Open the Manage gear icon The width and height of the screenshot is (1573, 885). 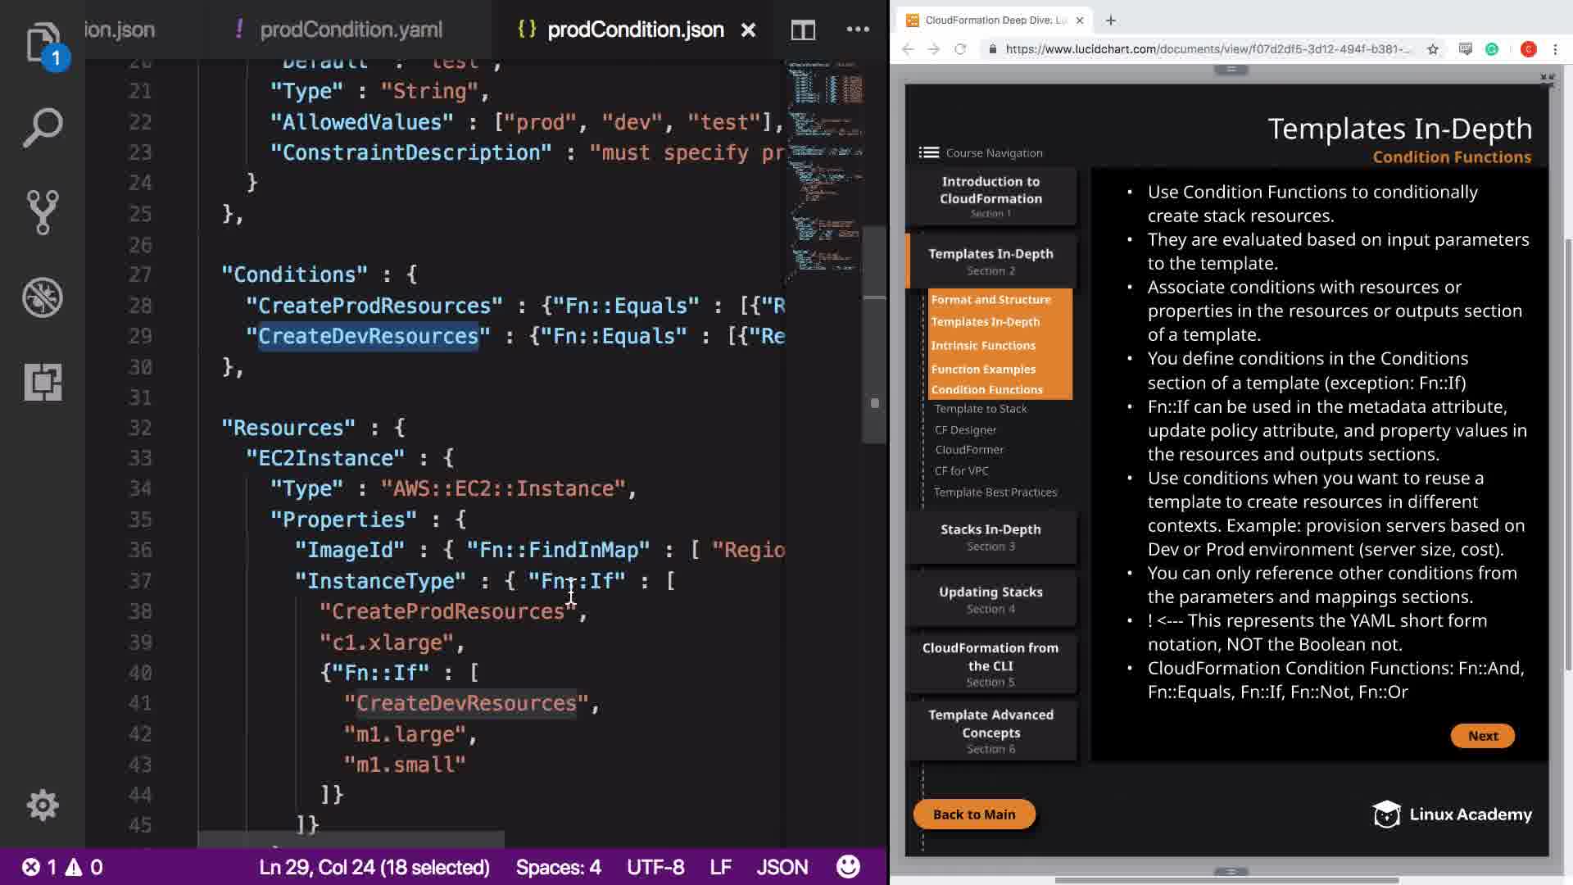[x=43, y=806]
